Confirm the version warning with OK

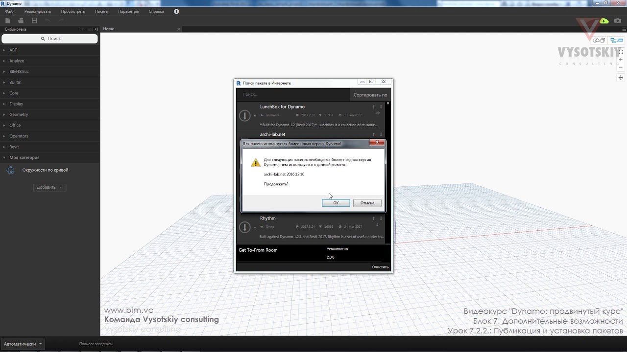coord(336,203)
